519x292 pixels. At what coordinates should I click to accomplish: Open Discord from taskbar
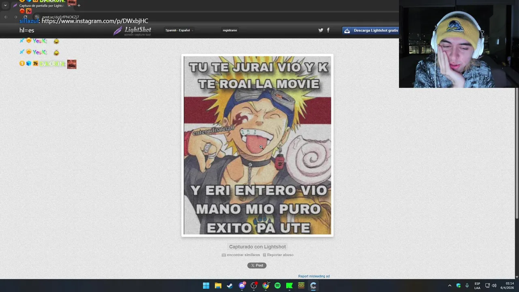(x=242, y=286)
